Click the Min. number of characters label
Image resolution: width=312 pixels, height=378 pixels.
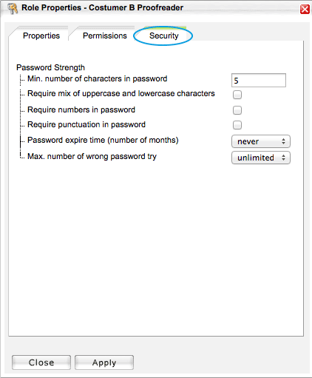click(97, 79)
